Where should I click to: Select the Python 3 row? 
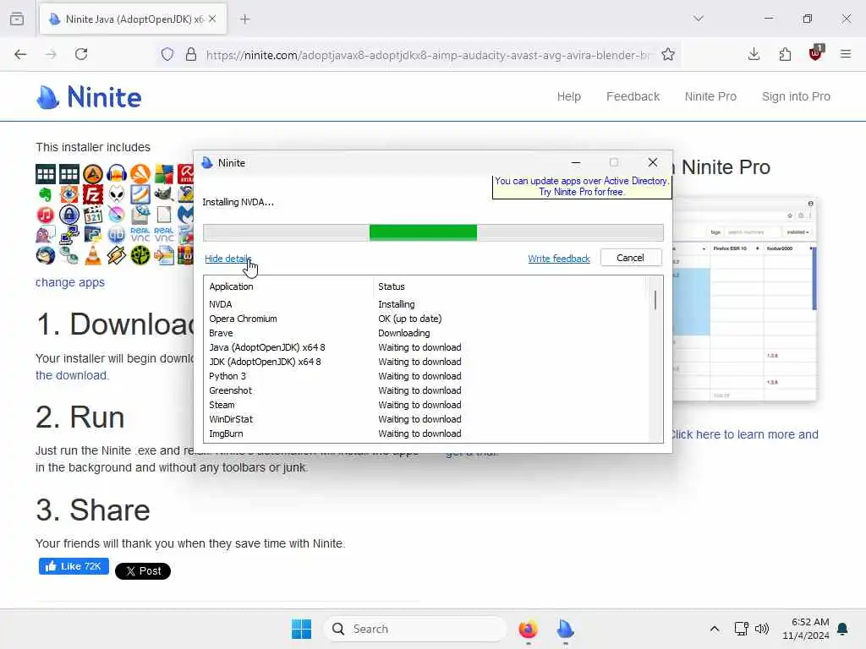tap(425, 376)
